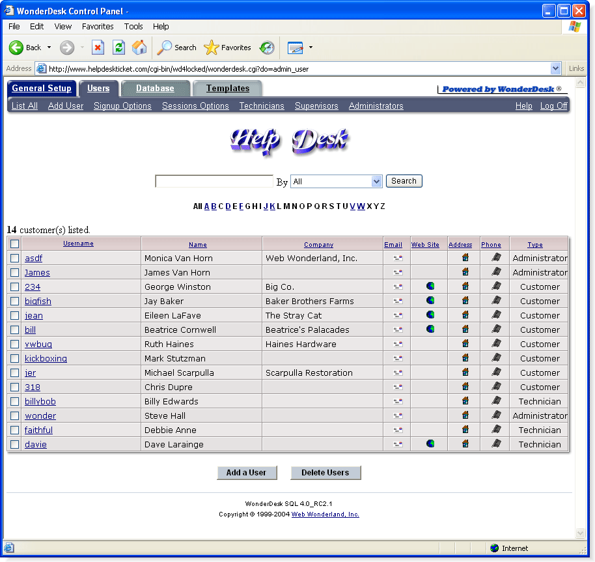Open the email icon for vwbug

pyautogui.click(x=397, y=344)
